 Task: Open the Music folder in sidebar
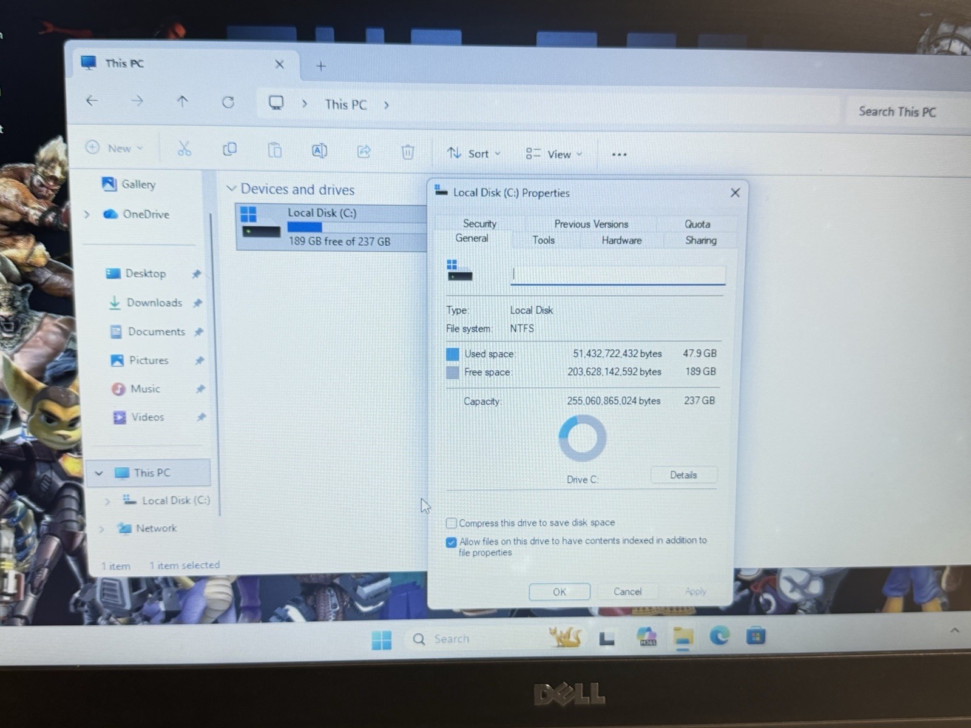click(x=136, y=389)
